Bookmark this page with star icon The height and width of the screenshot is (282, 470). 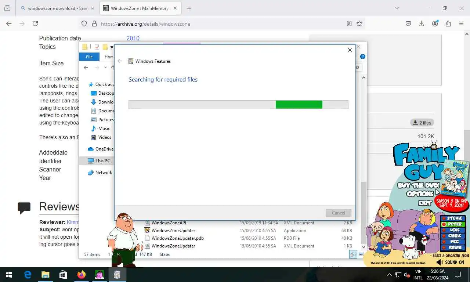tap(359, 23)
